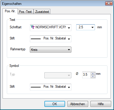Screen dimensions: 114x110
Task: Switch to the Pos.-Text tab
Action: tap(26, 12)
